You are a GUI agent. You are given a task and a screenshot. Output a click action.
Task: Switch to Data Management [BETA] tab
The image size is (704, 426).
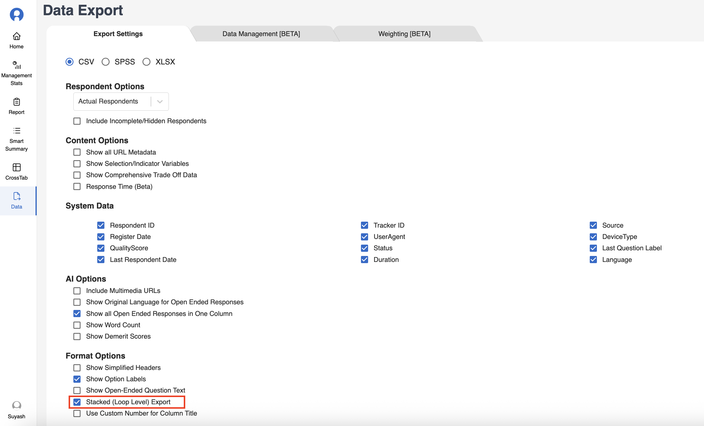pos(261,34)
